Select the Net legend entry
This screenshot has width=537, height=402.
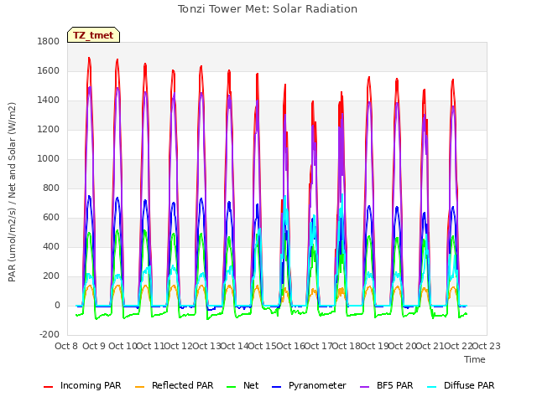242,385
